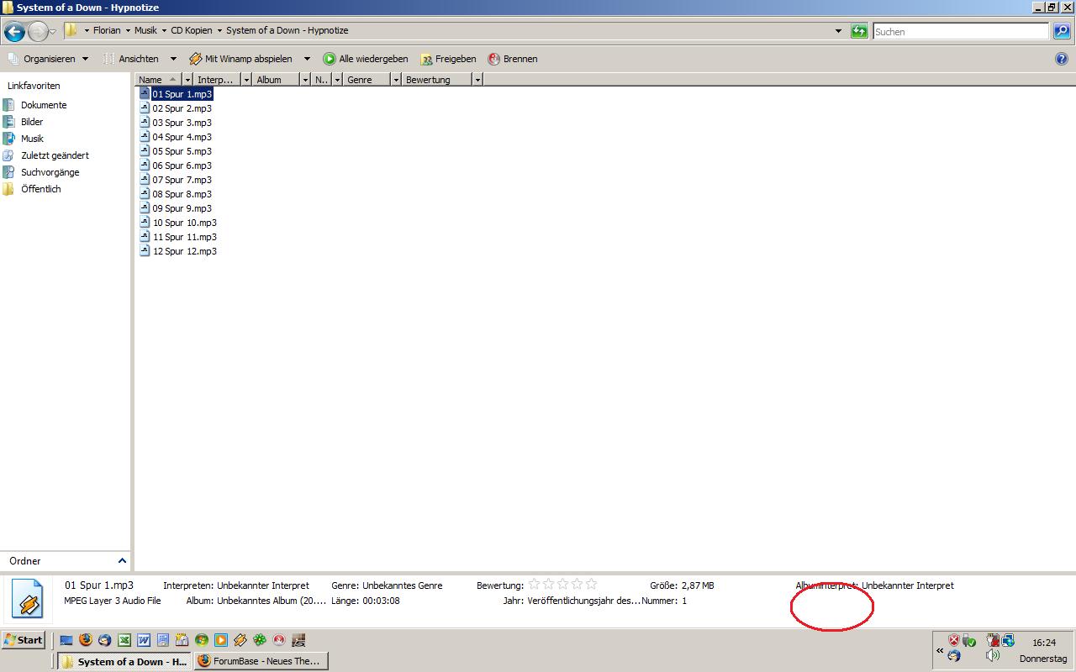Click the icon of 10 Spur 10.mp3

point(145,223)
